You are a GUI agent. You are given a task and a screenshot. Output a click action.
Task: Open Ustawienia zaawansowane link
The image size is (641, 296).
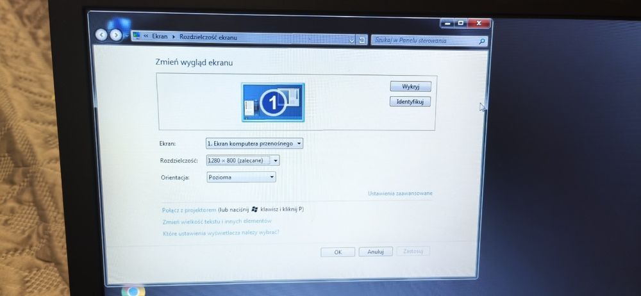(400, 193)
